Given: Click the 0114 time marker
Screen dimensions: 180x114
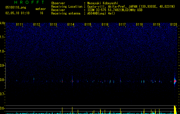Looking at the screenshot, I should tap(71, 25).
